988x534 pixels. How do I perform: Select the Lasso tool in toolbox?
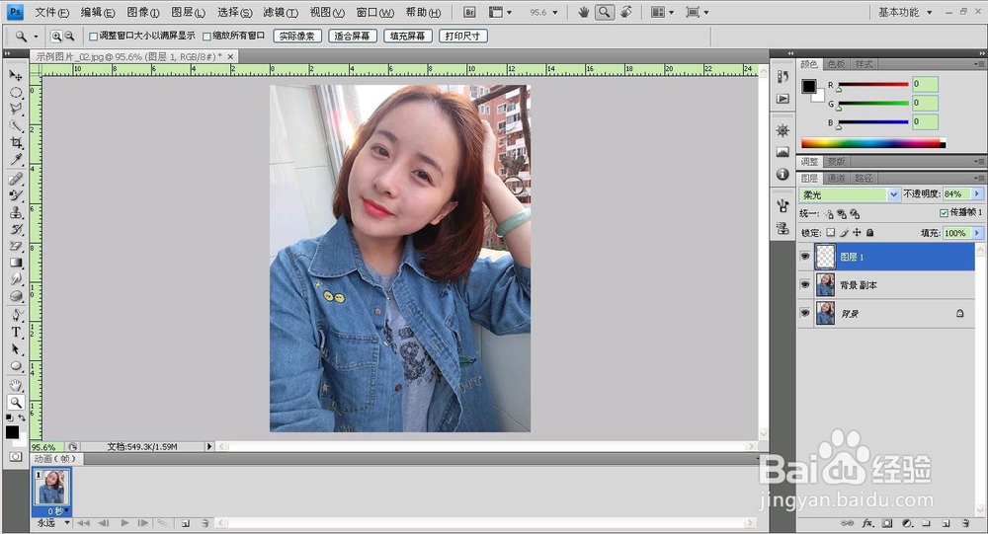tap(16, 109)
